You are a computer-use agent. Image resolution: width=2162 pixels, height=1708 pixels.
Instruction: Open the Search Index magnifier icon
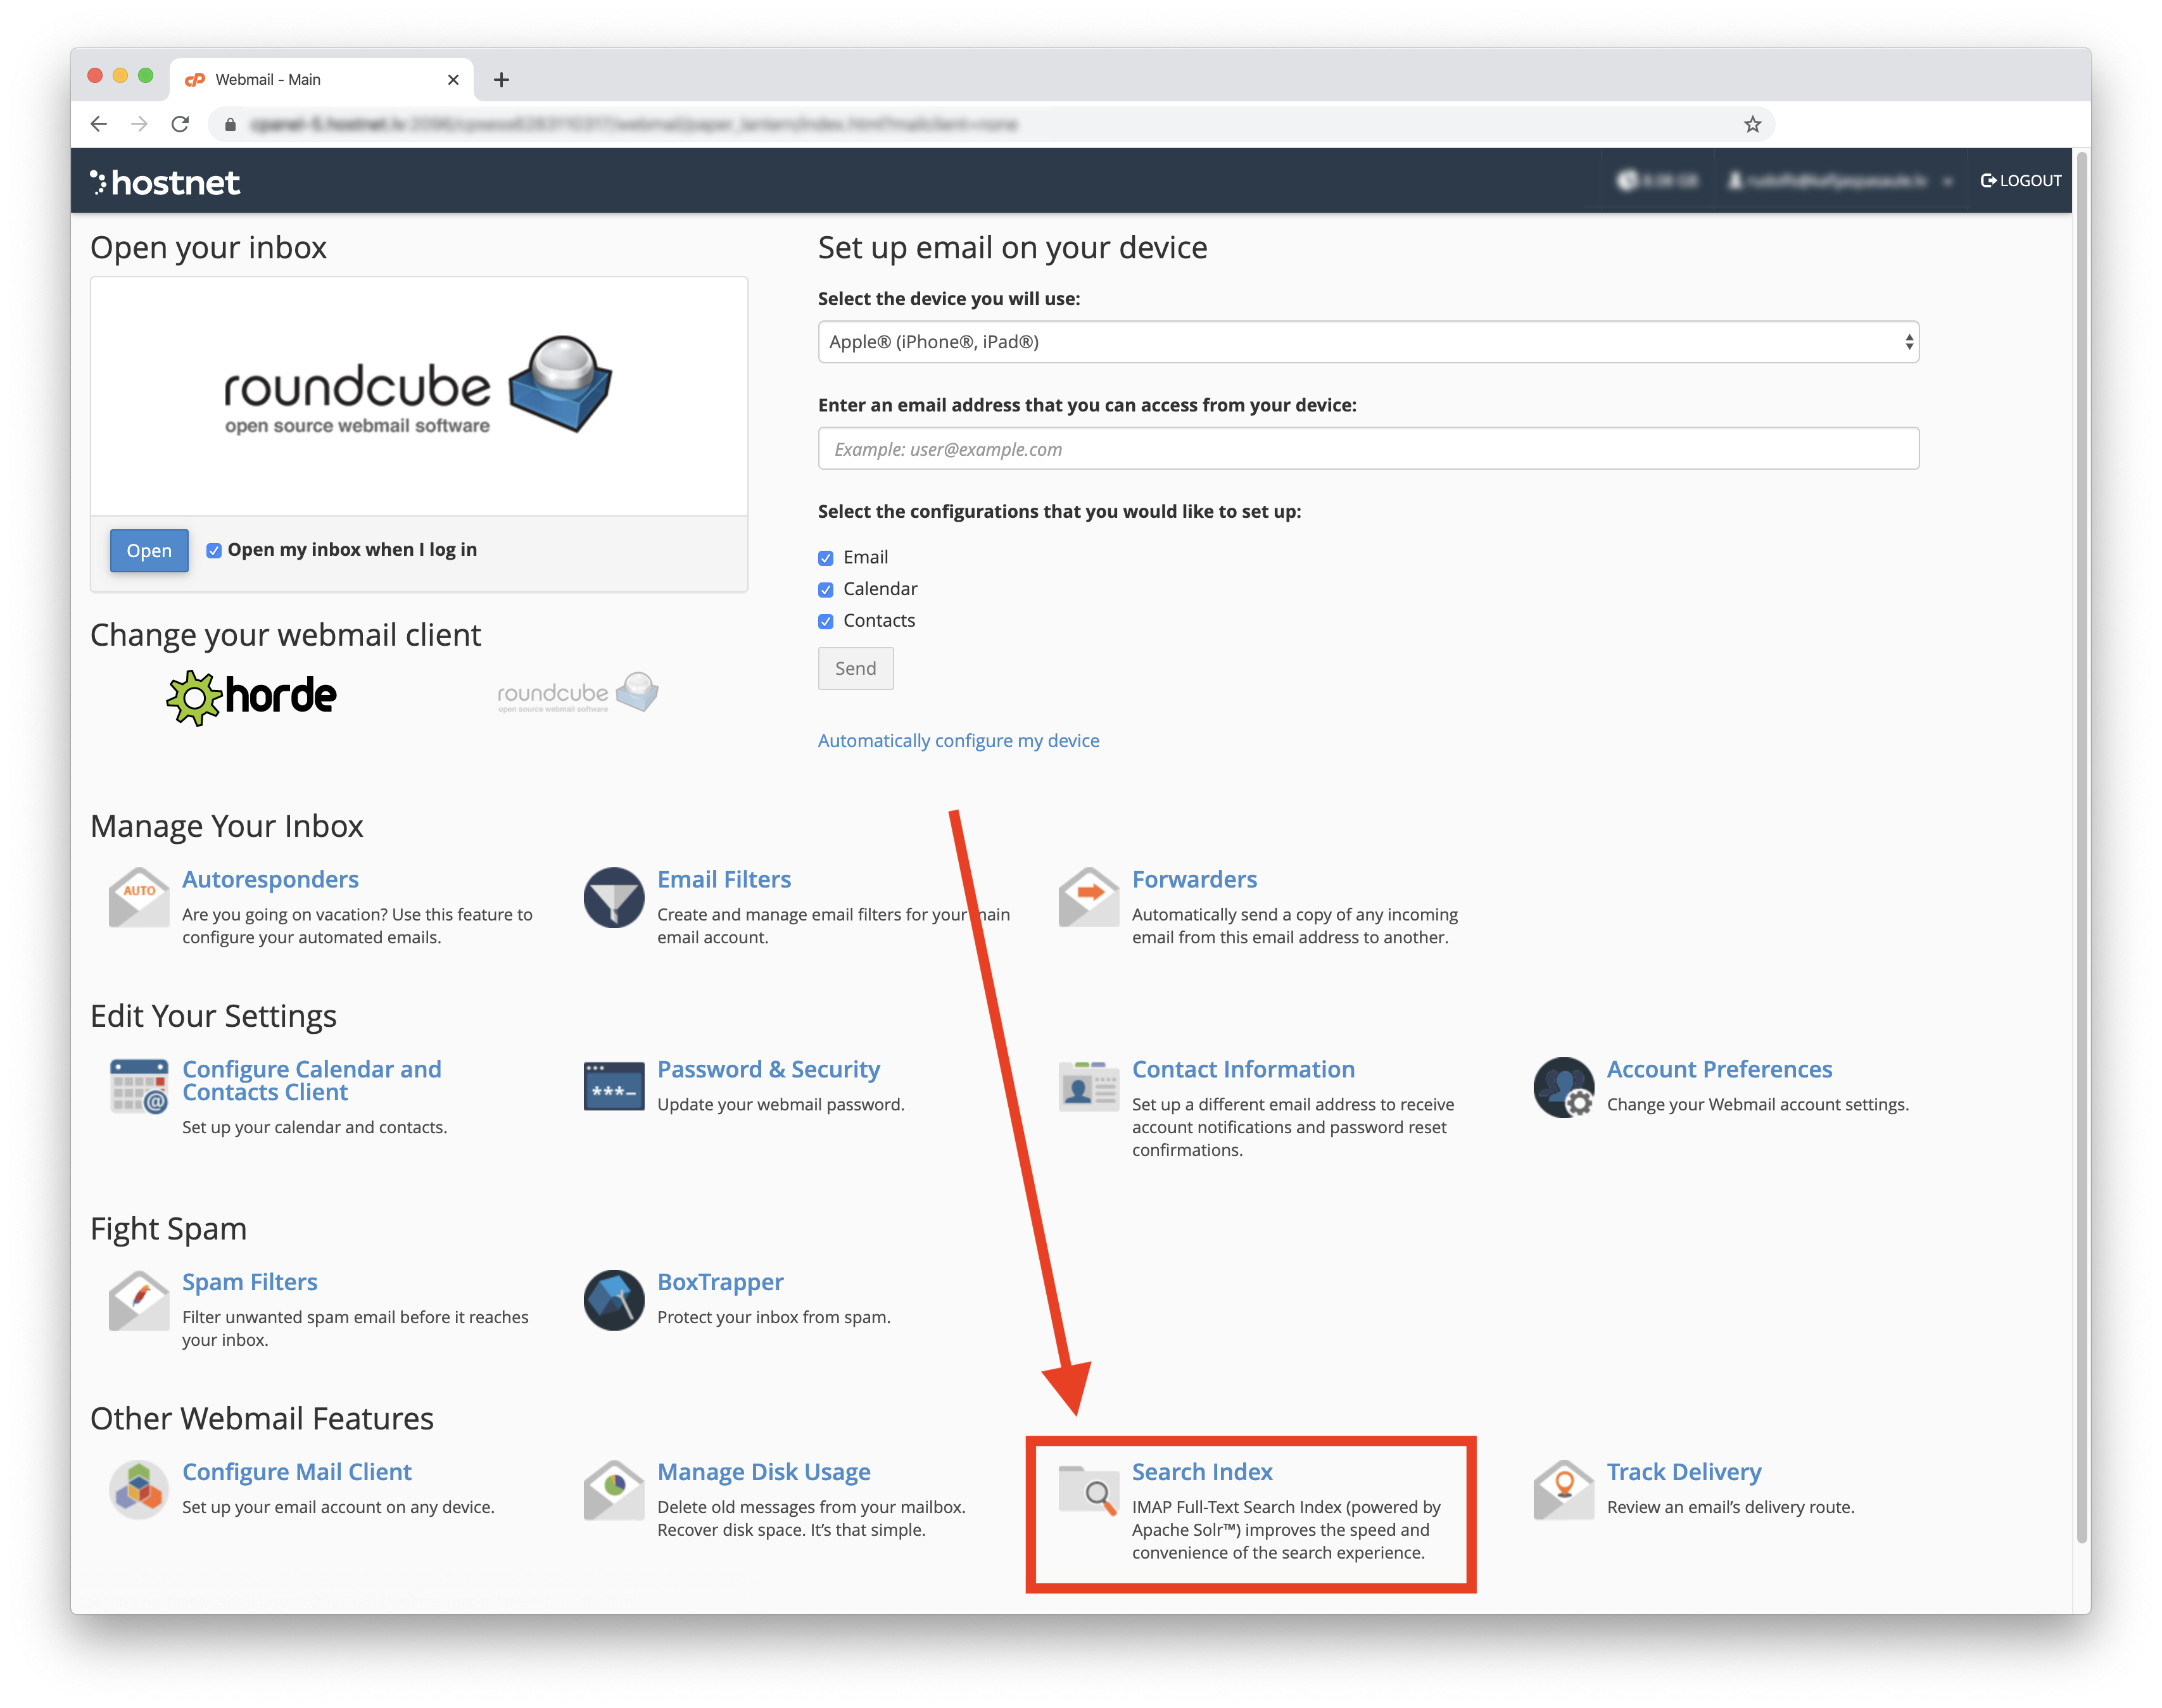coord(1089,1490)
